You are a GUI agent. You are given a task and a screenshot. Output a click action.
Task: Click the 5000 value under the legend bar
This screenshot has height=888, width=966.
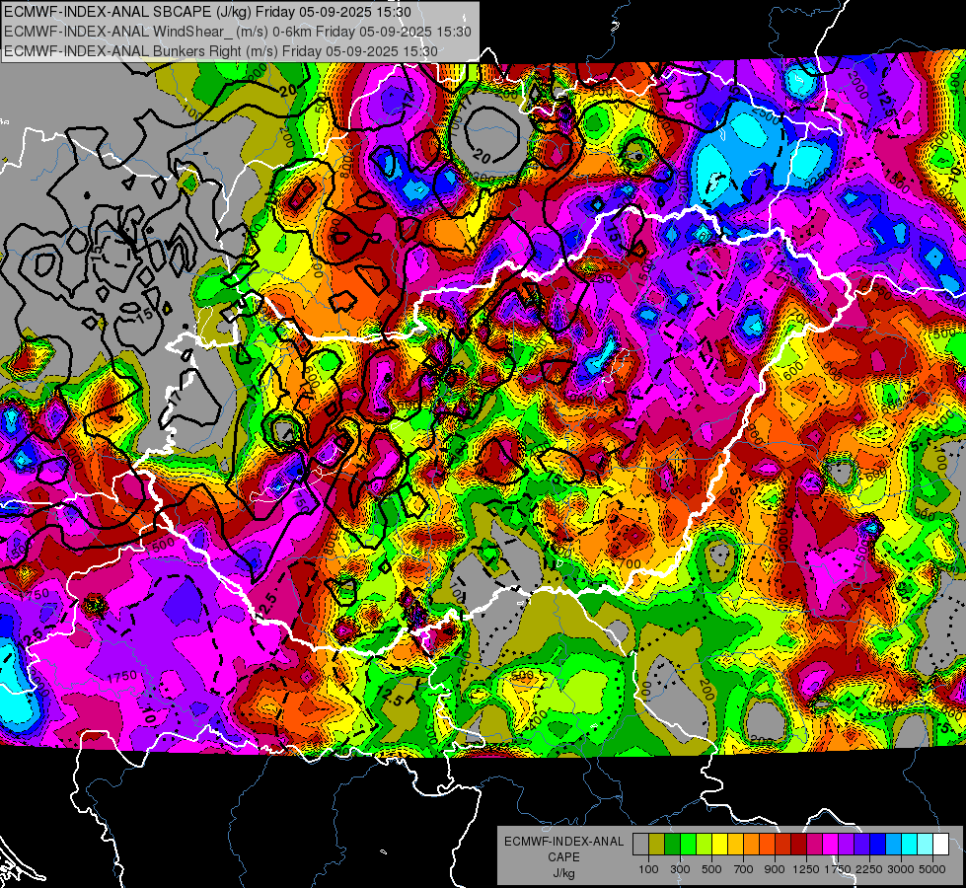932,869
